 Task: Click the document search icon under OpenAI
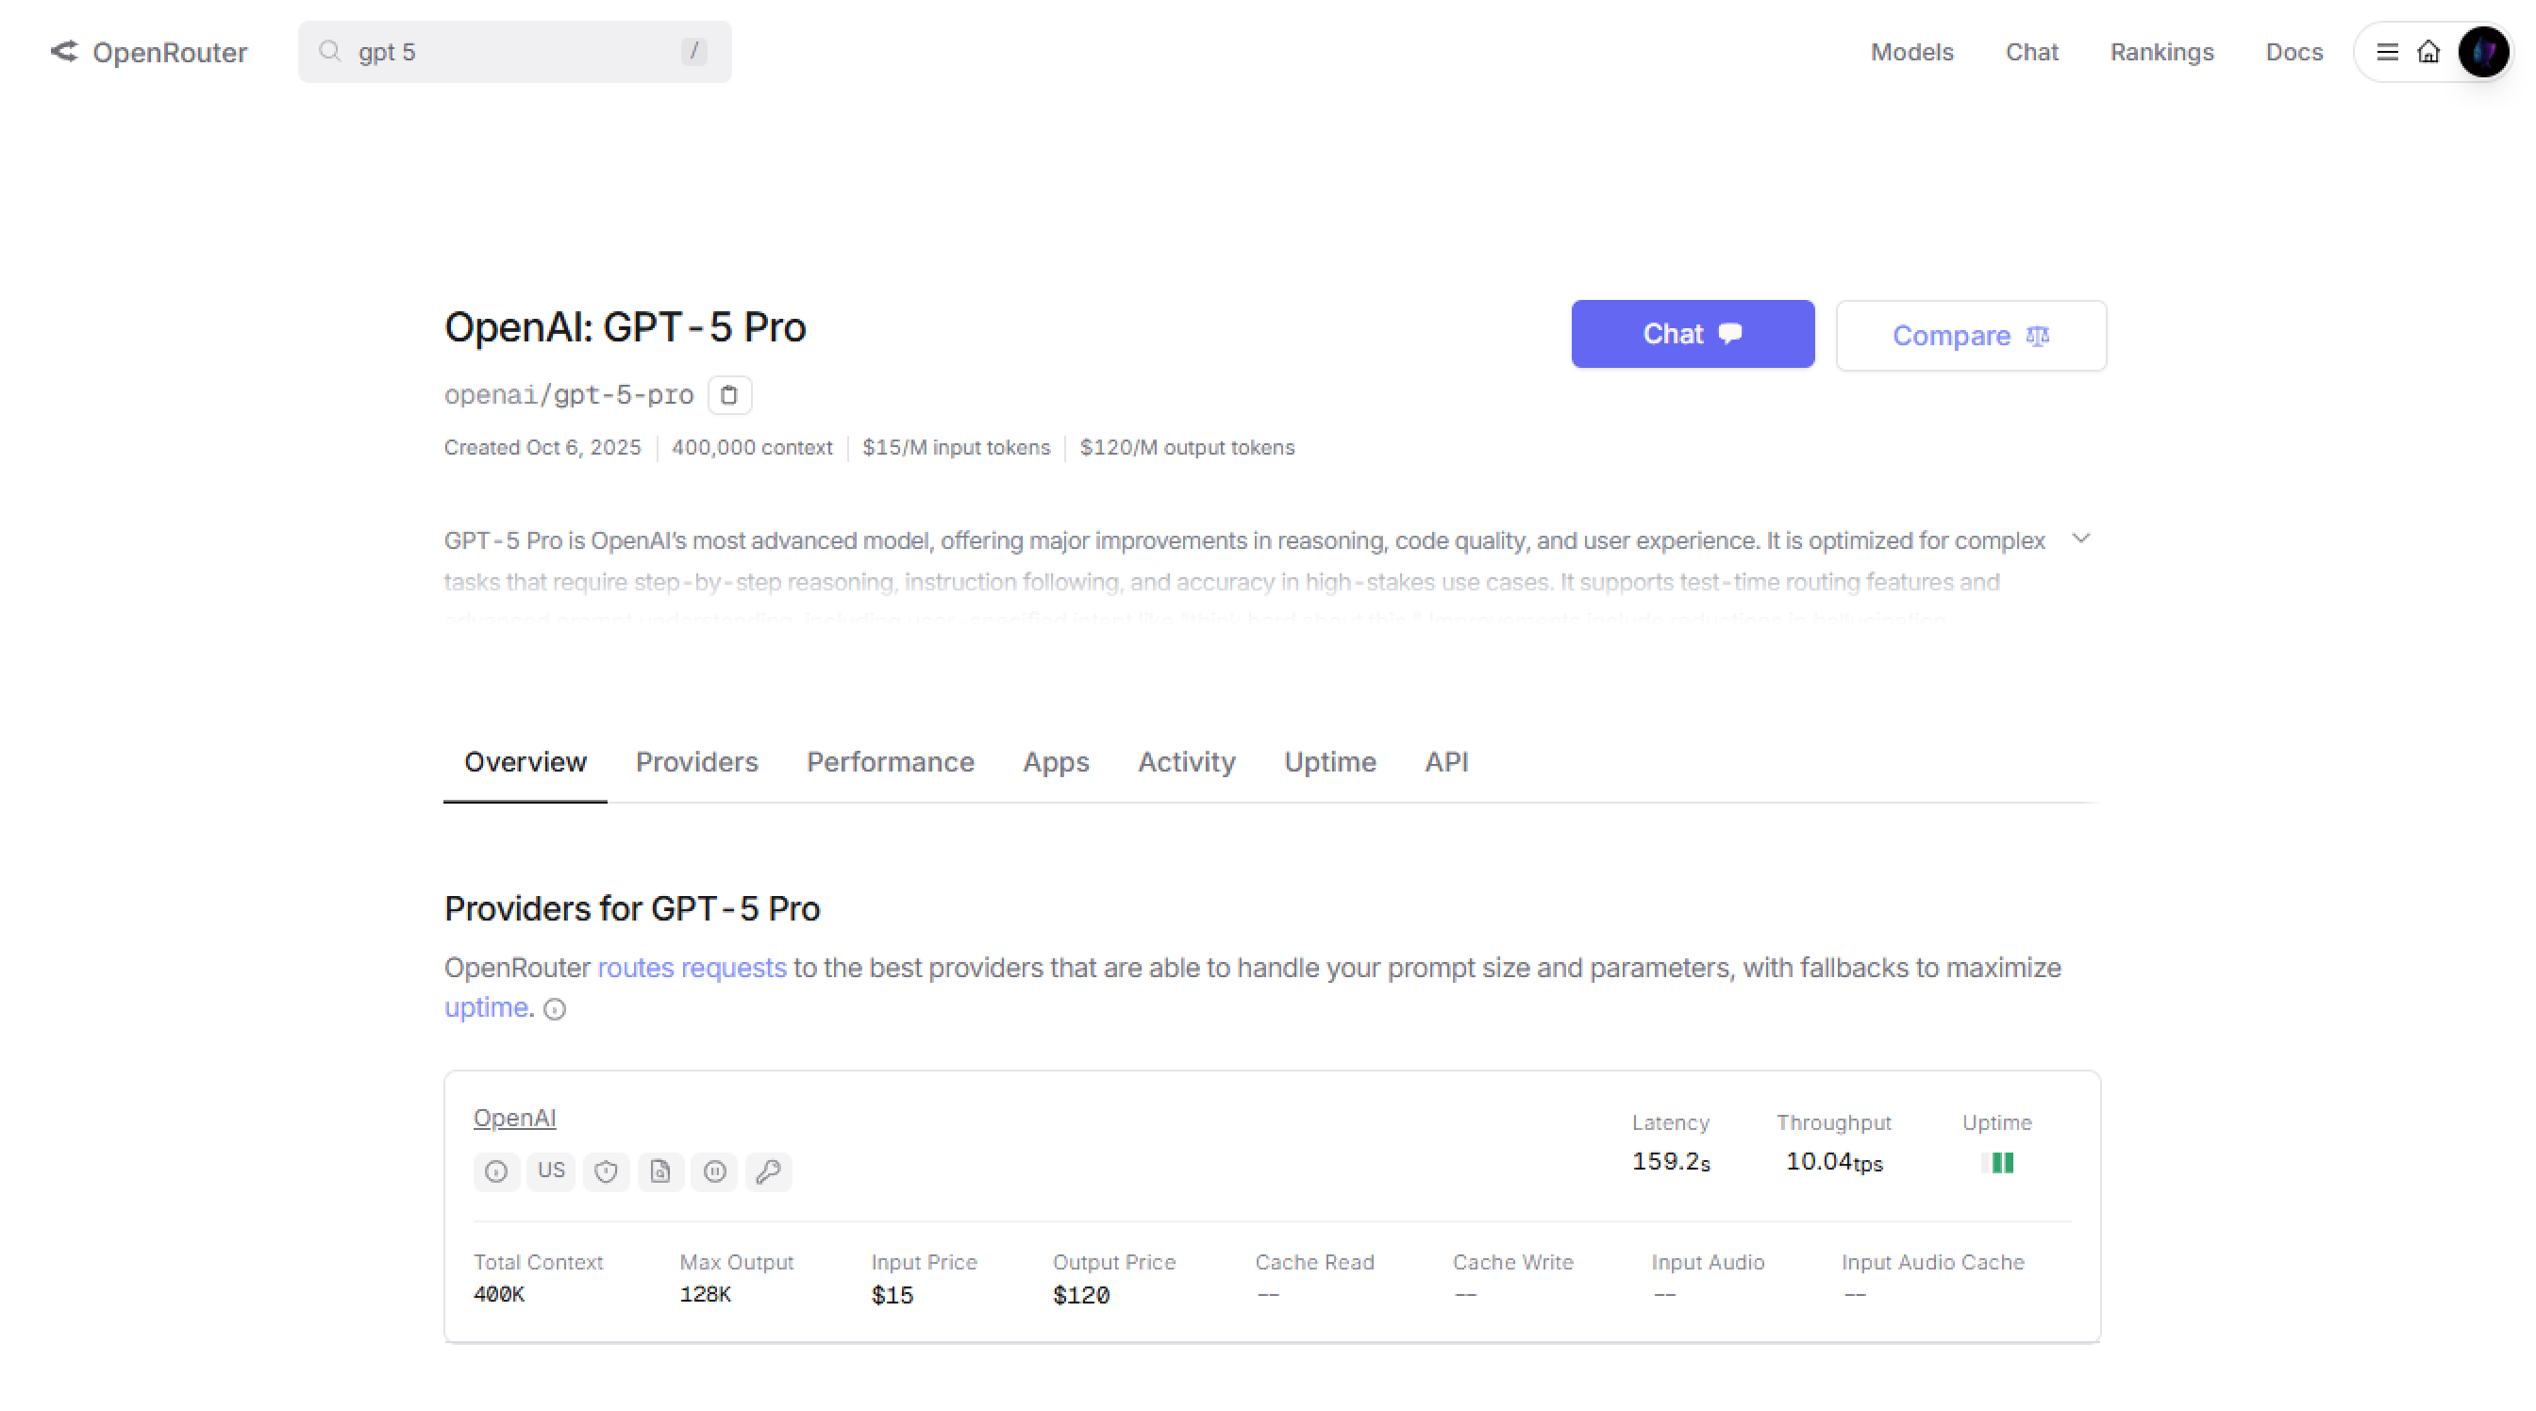(x=659, y=1170)
